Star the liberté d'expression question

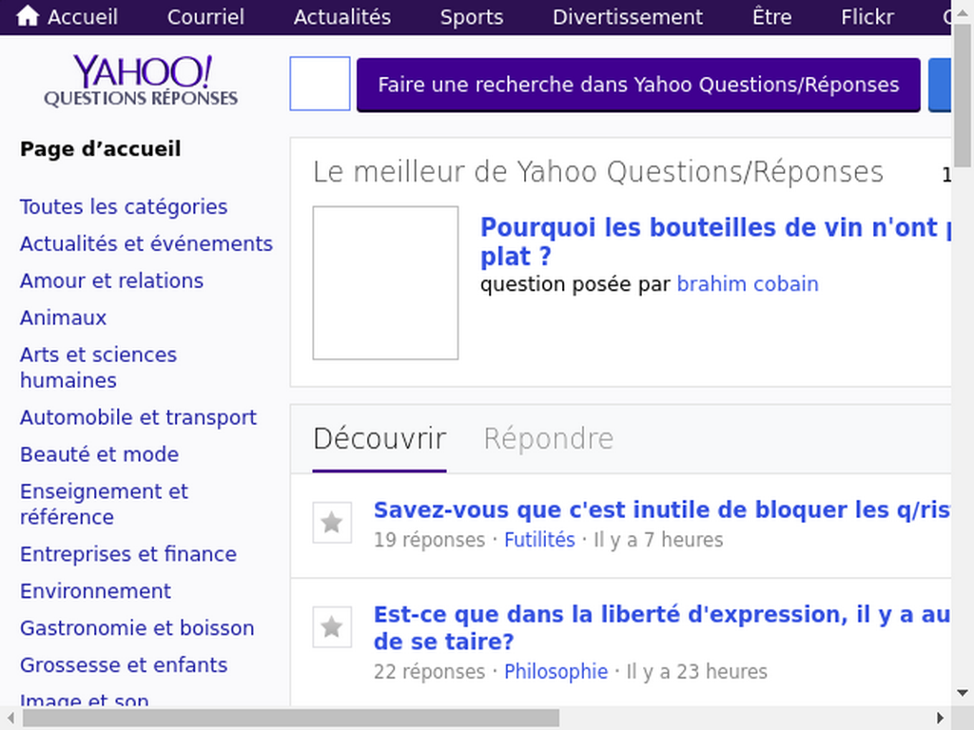332,627
